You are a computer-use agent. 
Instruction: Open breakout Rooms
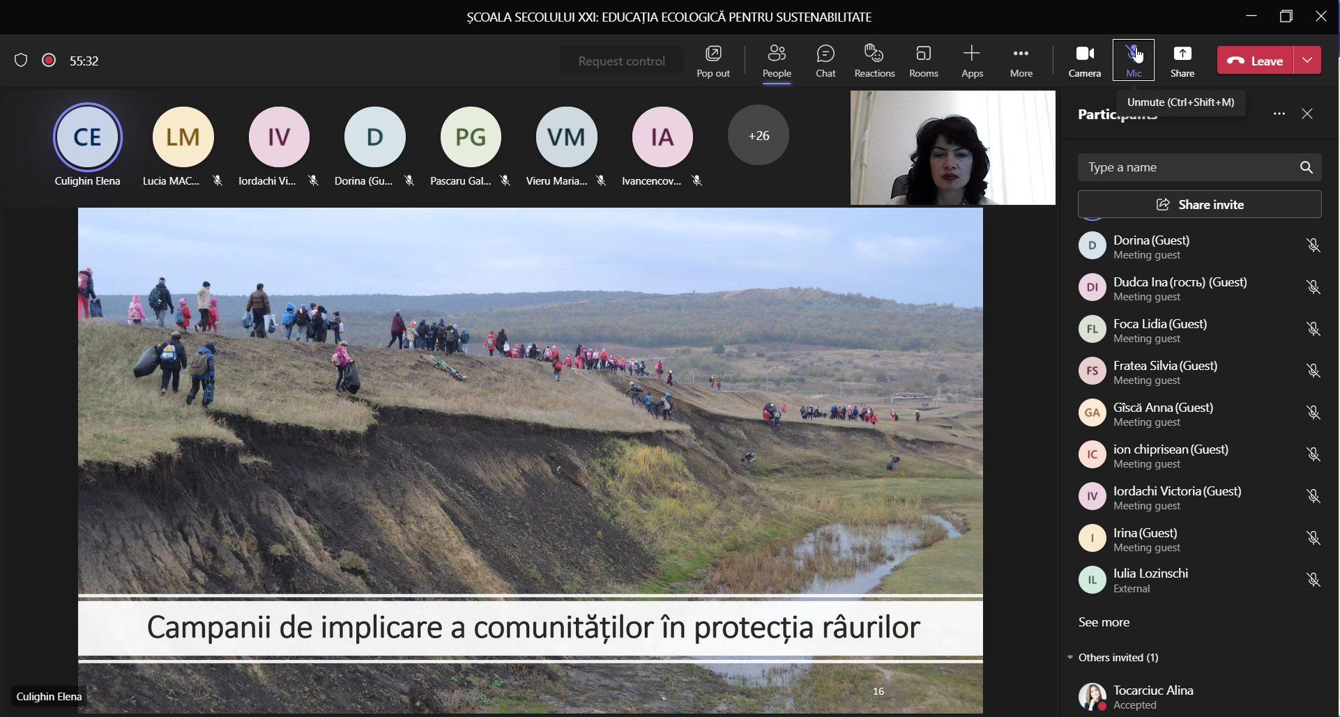click(923, 61)
